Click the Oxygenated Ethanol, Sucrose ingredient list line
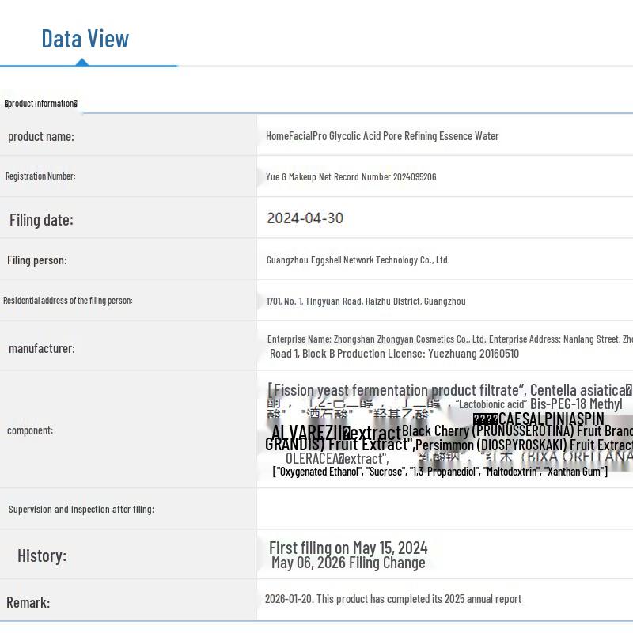The image size is (633, 633). (440, 472)
